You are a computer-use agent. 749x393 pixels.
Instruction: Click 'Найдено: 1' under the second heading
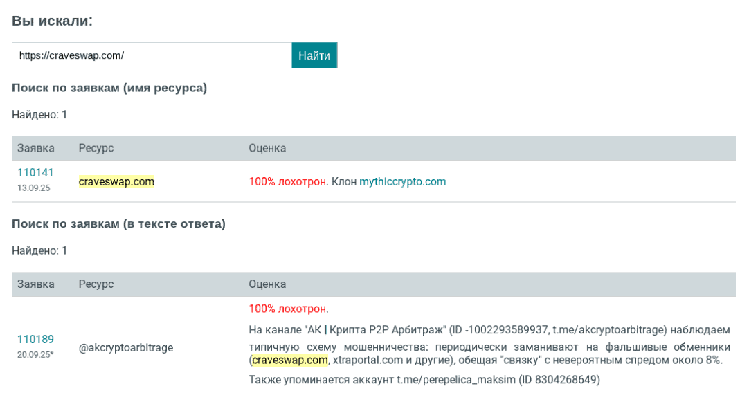coord(39,250)
